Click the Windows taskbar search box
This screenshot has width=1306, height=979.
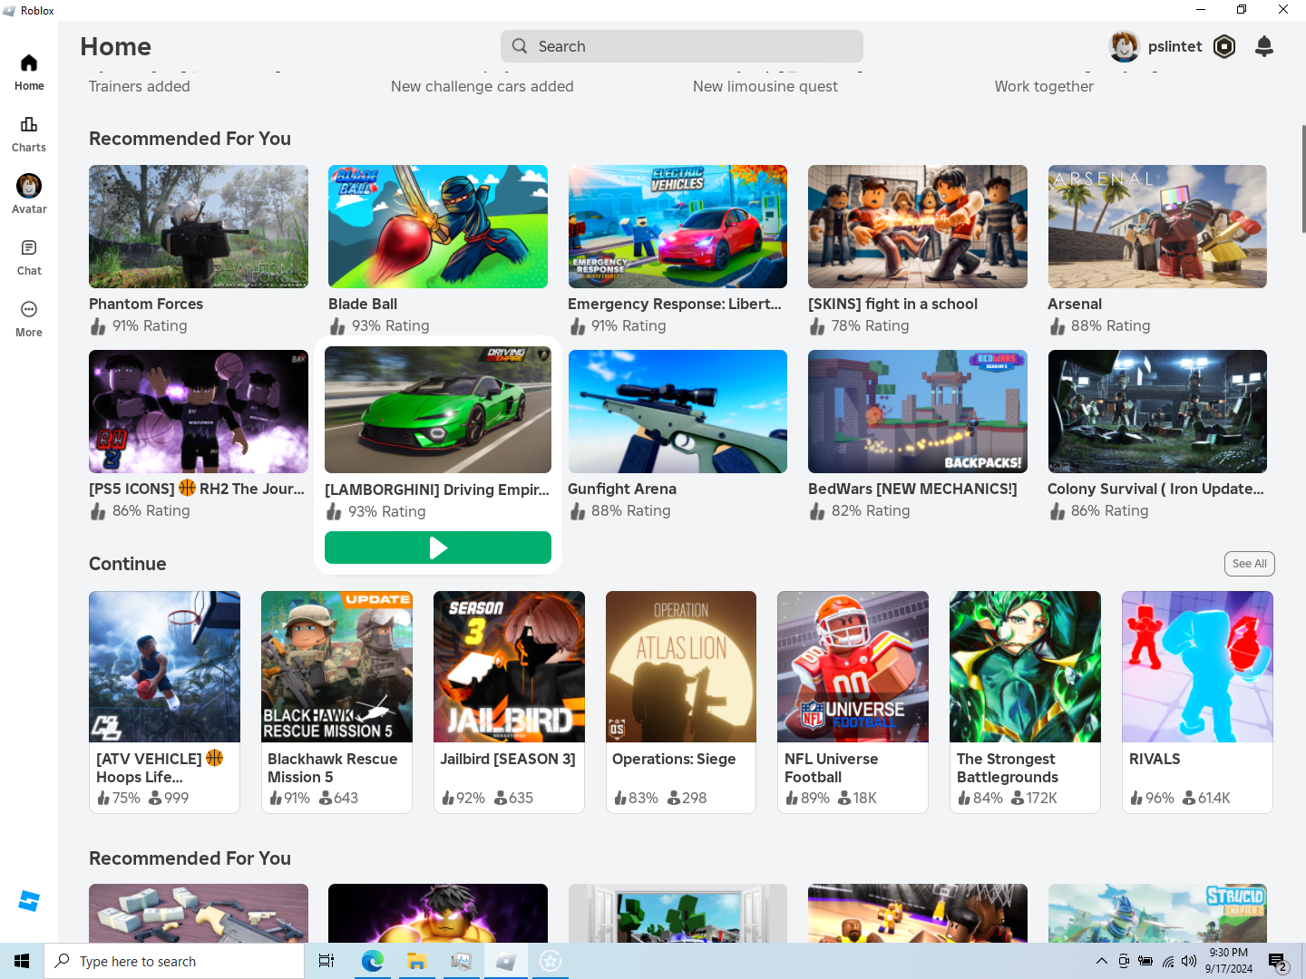[x=174, y=961]
